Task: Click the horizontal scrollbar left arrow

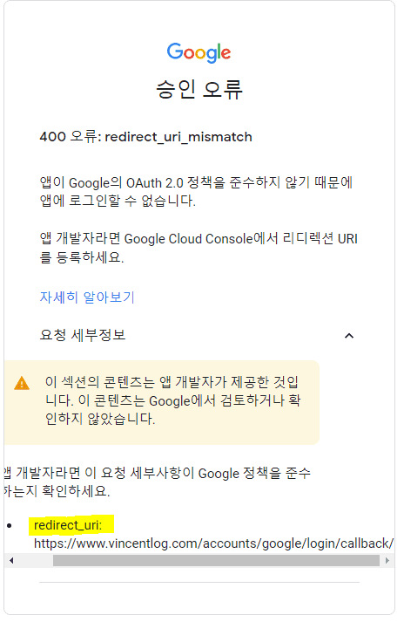Action: 11,561
